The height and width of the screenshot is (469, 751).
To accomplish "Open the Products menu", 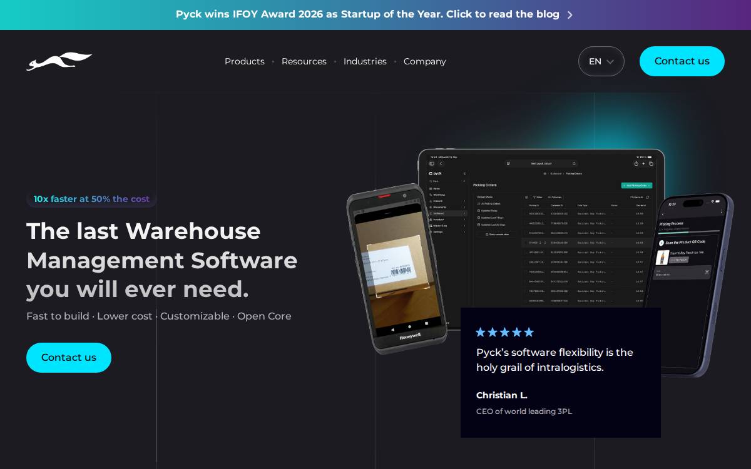I will point(245,61).
